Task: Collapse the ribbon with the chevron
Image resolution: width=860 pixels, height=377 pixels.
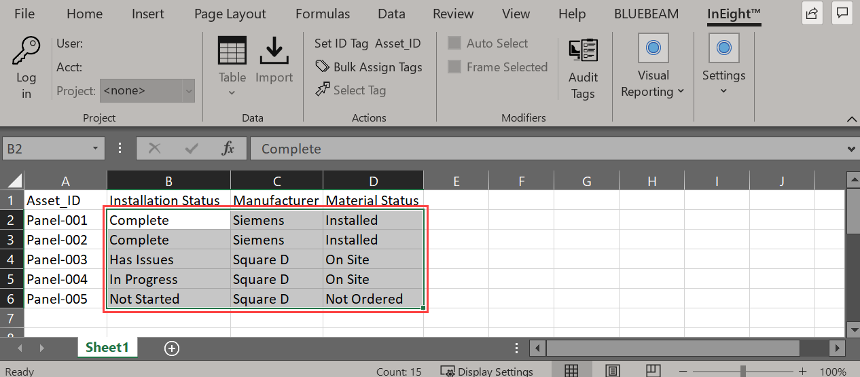Action: pos(851,118)
